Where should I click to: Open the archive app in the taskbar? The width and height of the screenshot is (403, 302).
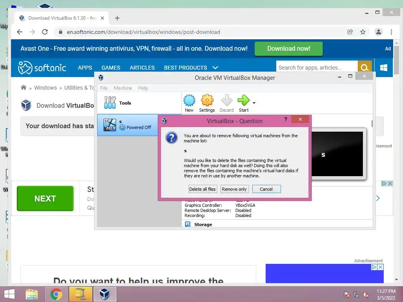tap(80, 294)
